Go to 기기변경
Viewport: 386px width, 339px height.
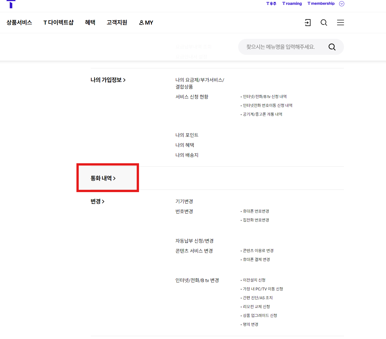pyautogui.click(x=184, y=202)
